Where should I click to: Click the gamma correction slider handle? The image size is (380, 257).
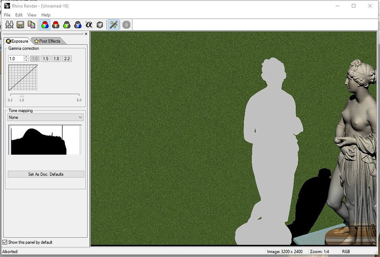point(21,96)
